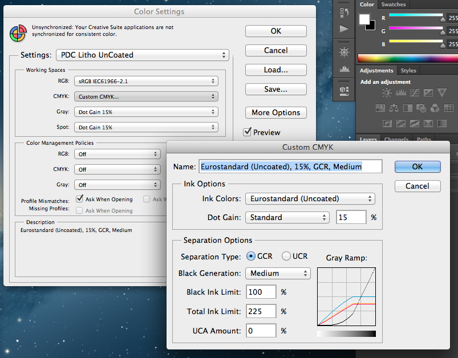Viewport: 458px width, 358px height.
Task: Add a Curves adjustment
Action: (x=415, y=93)
